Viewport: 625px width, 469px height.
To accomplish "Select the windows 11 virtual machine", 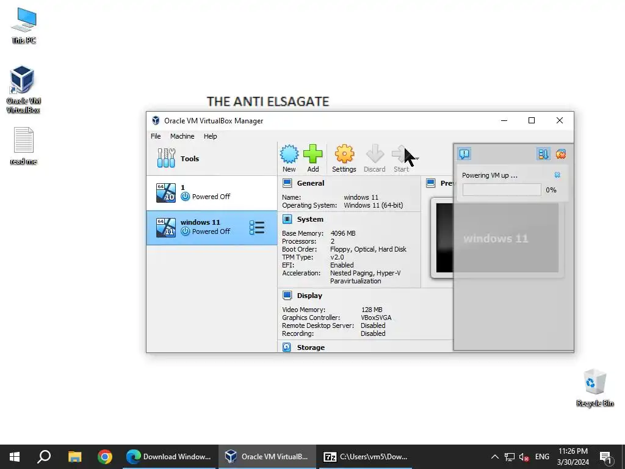I will [212, 227].
